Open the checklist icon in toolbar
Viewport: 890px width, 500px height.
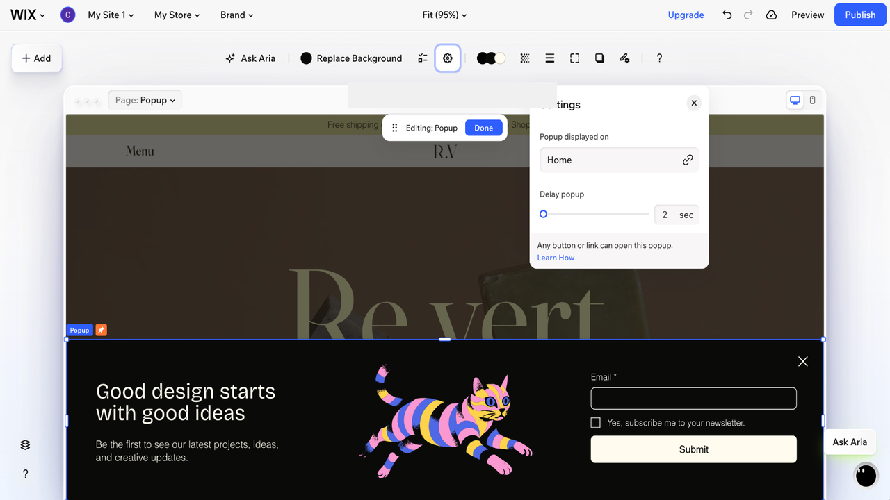423,58
